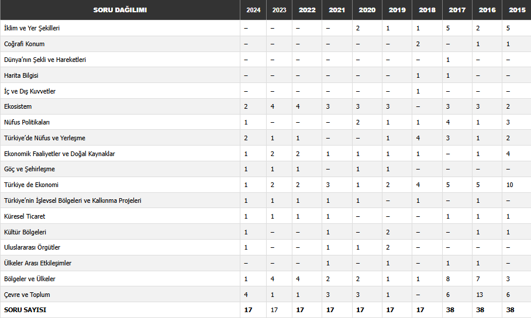Select the Bölgeler ve Ülkeler row label
Image resolution: width=531 pixels, height=318 pixels.
(x=30, y=279)
